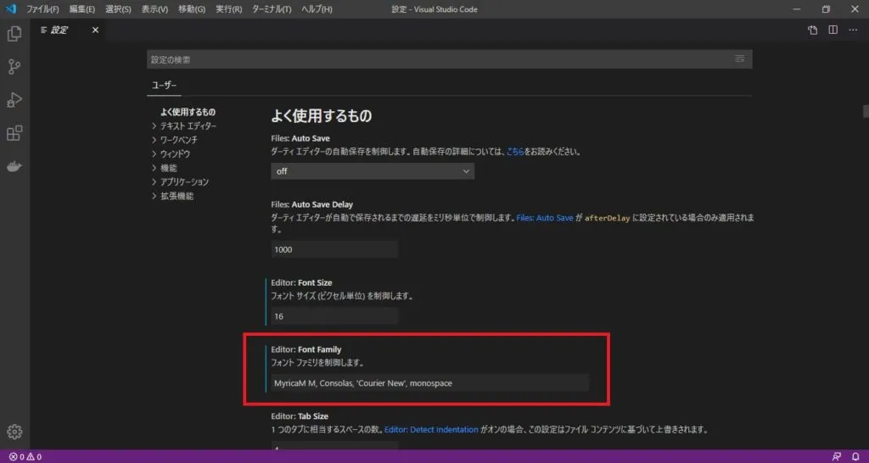Click the VS Code logo icon
The height and width of the screenshot is (463, 869).
click(x=10, y=9)
